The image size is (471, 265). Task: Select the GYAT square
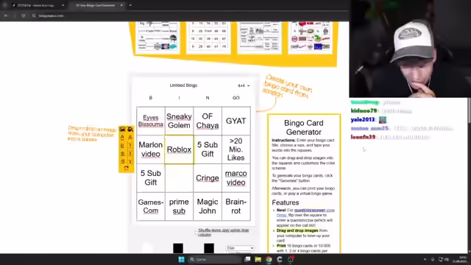point(236,121)
